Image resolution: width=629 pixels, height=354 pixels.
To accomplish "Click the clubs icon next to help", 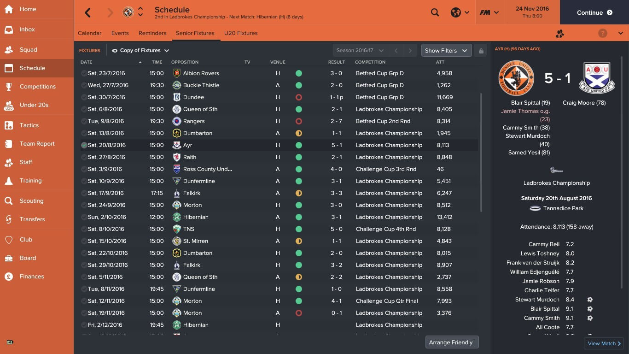I will click(560, 33).
